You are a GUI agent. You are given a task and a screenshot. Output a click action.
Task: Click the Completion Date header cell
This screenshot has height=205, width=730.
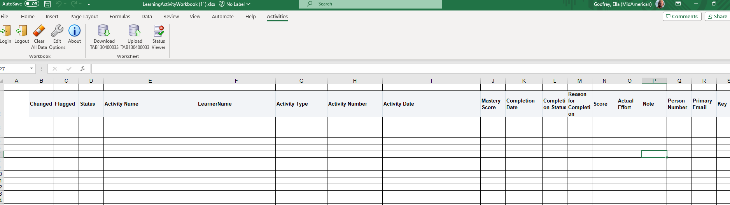coord(524,104)
